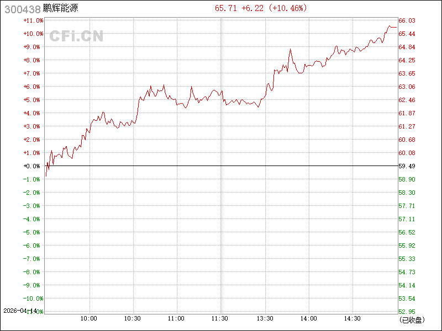Click the 11:30 time axis label

[x=220, y=318]
